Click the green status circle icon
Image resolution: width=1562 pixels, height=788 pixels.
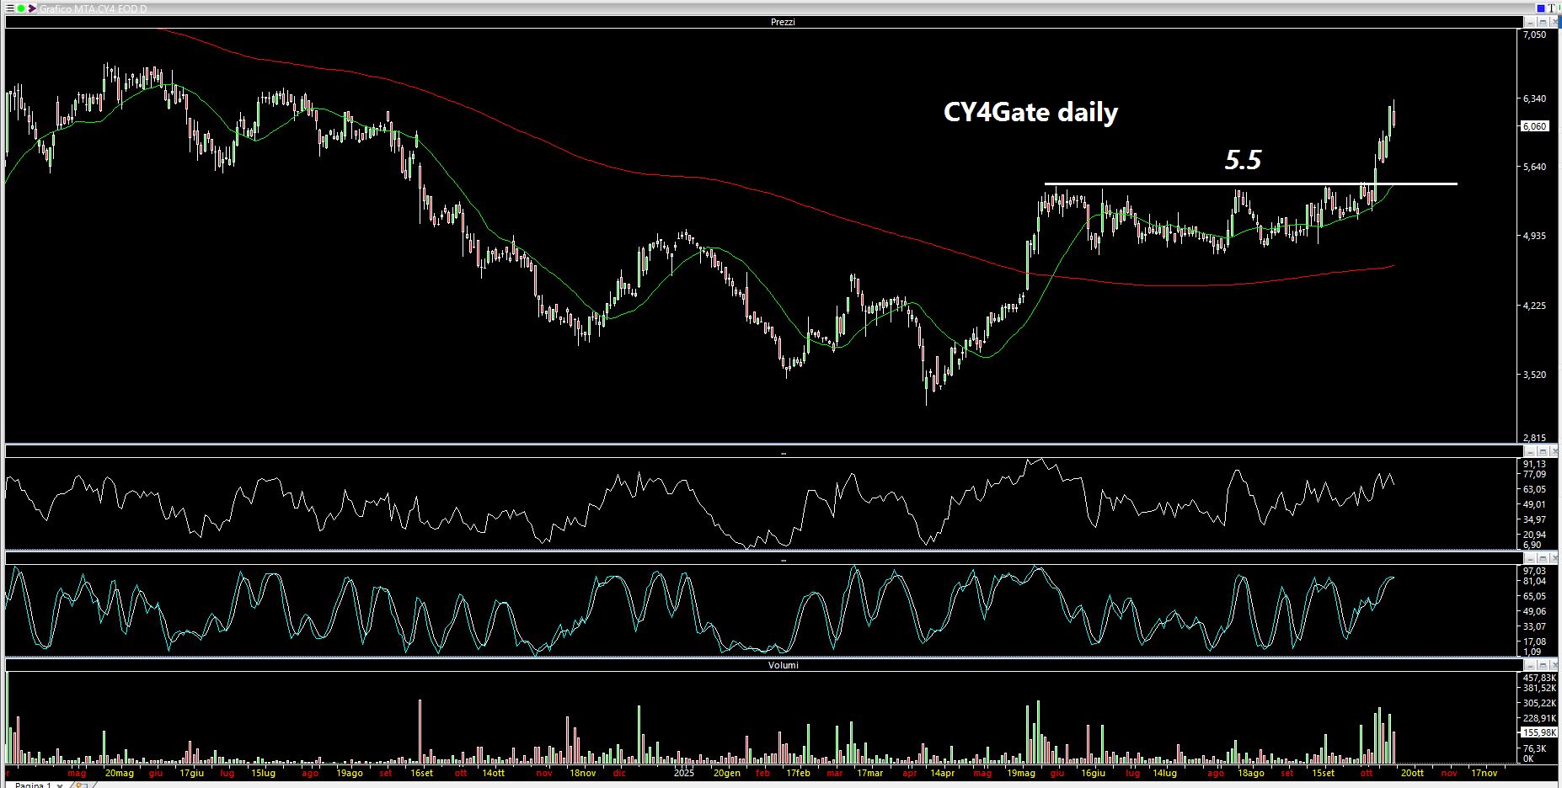click(x=21, y=8)
